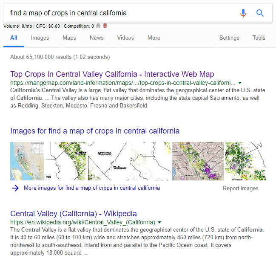Open the search Tools options

(x=259, y=38)
